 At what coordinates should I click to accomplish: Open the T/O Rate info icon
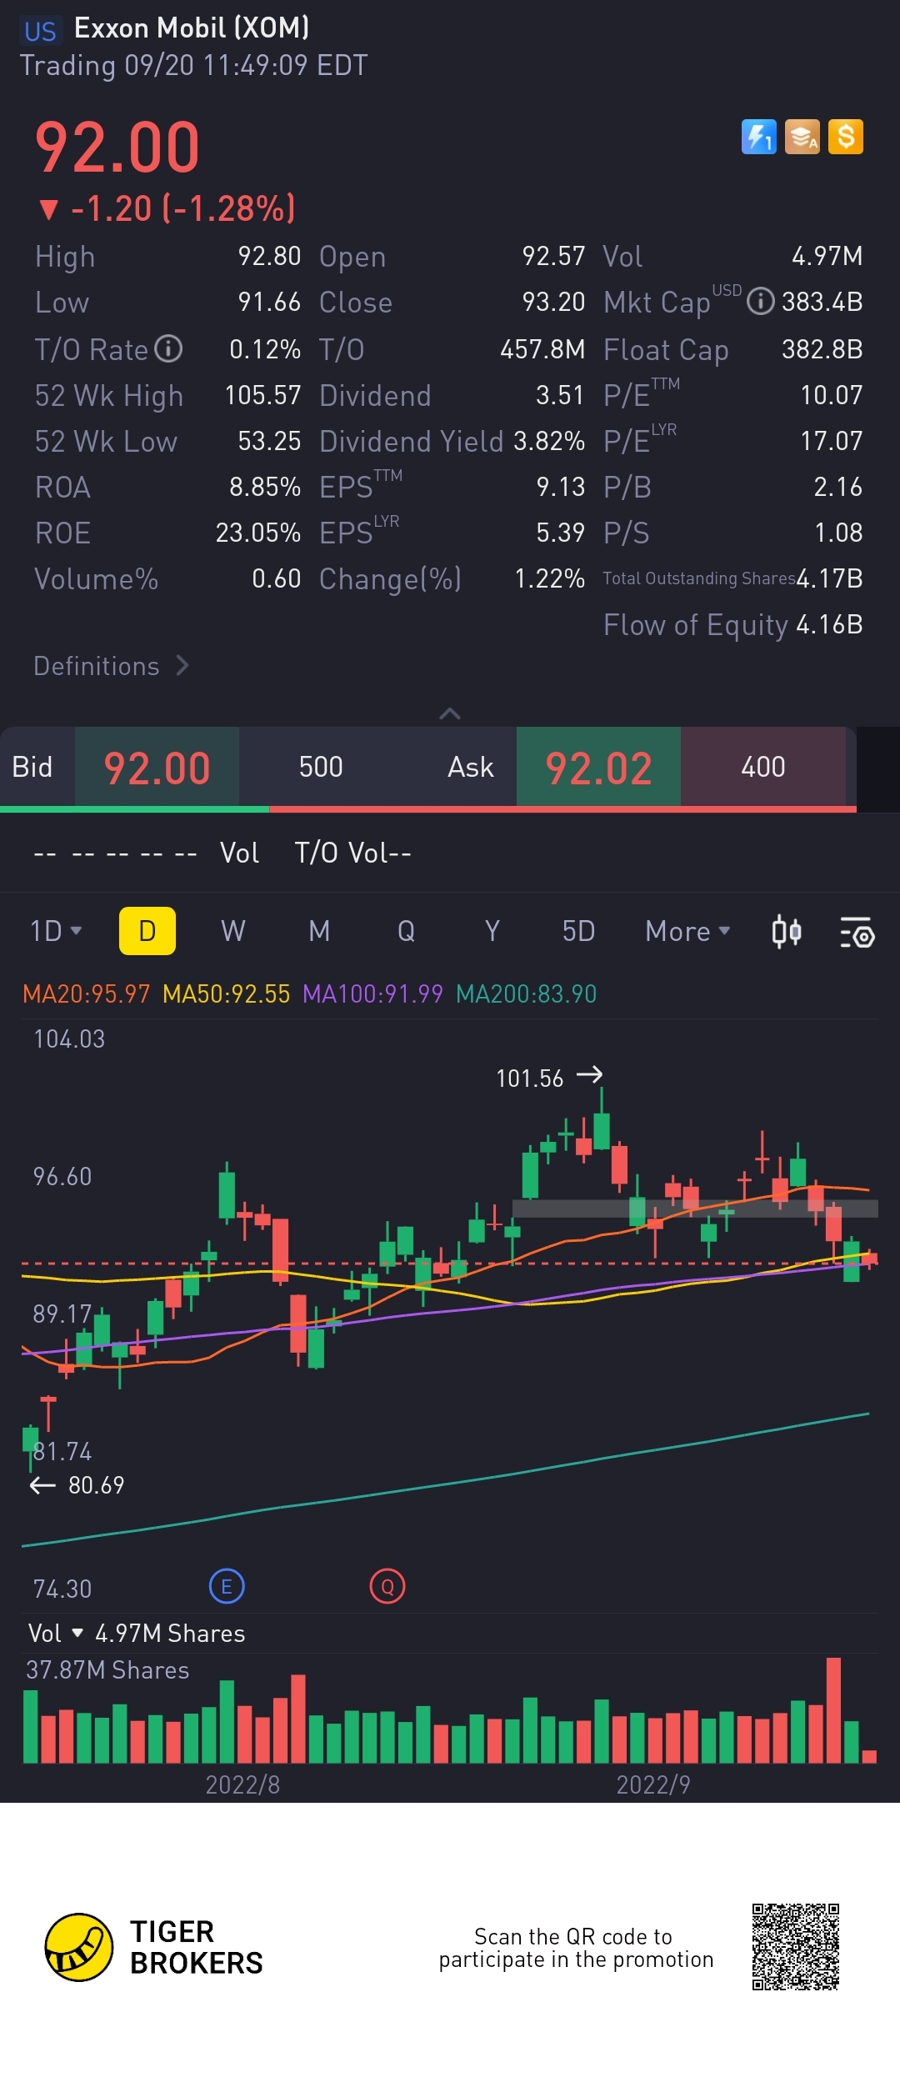168,348
